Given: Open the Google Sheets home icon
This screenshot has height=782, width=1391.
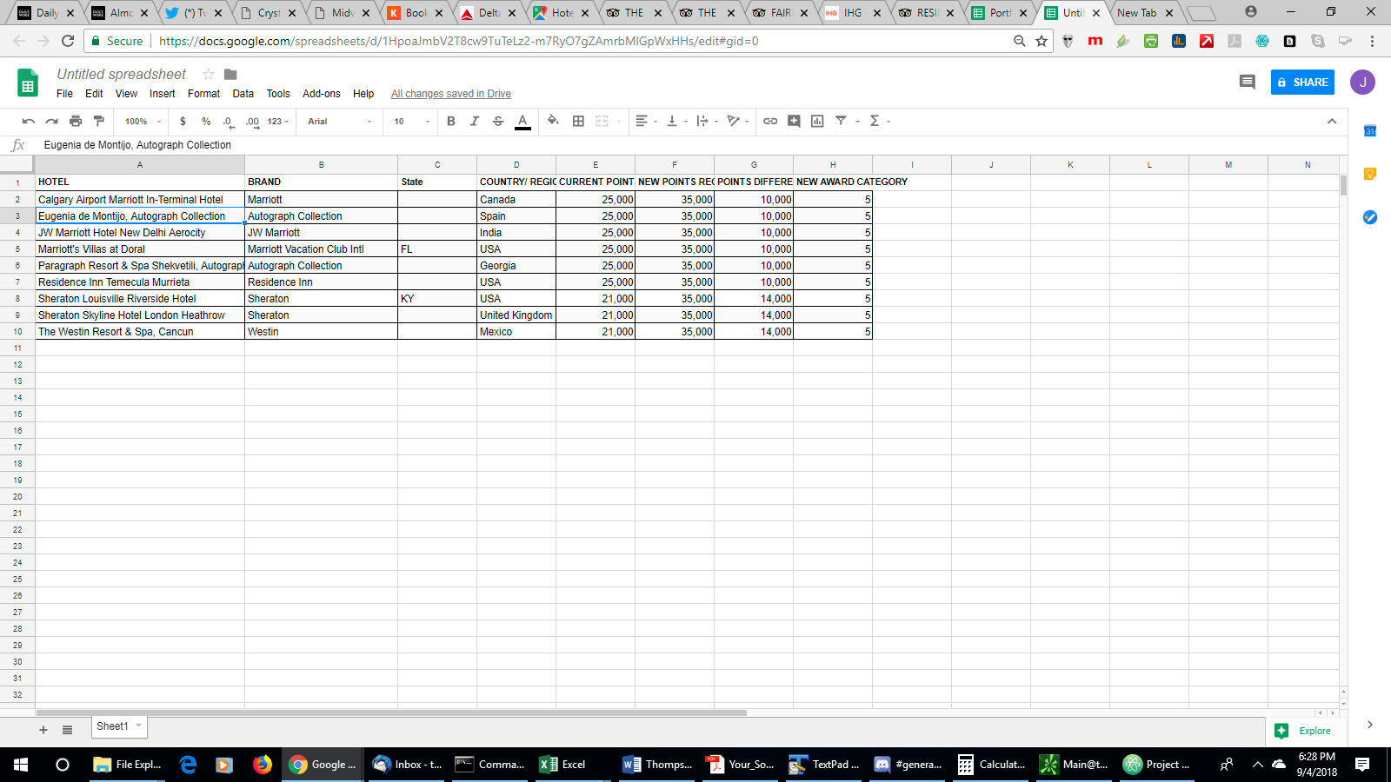Looking at the screenshot, I should pyautogui.click(x=28, y=83).
